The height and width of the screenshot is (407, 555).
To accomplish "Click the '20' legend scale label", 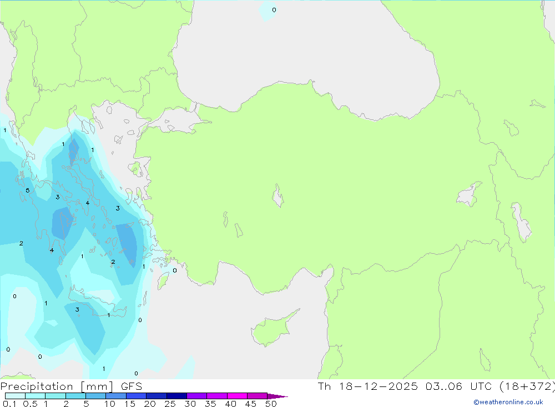I will (150, 404).
